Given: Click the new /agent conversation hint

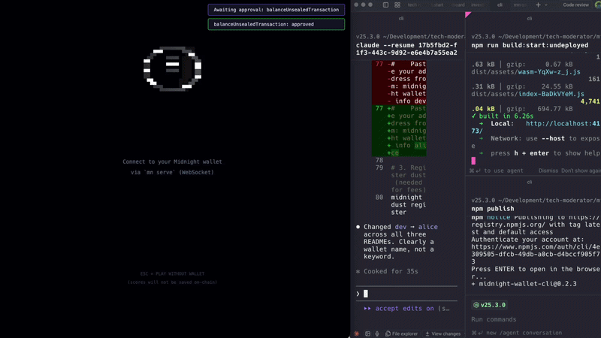Looking at the screenshot, I should [516, 333].
